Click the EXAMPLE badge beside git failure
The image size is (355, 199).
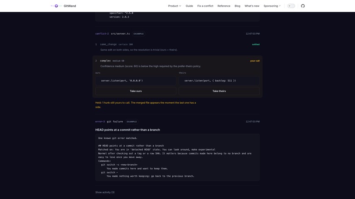pos(132,122)
